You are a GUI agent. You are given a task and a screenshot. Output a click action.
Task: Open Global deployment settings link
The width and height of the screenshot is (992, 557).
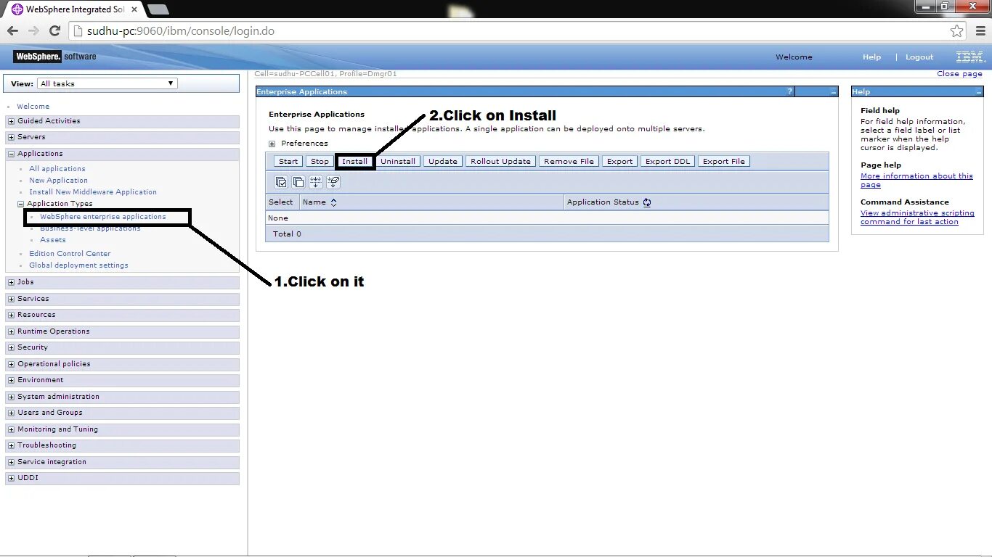click(x=78, y=265)
